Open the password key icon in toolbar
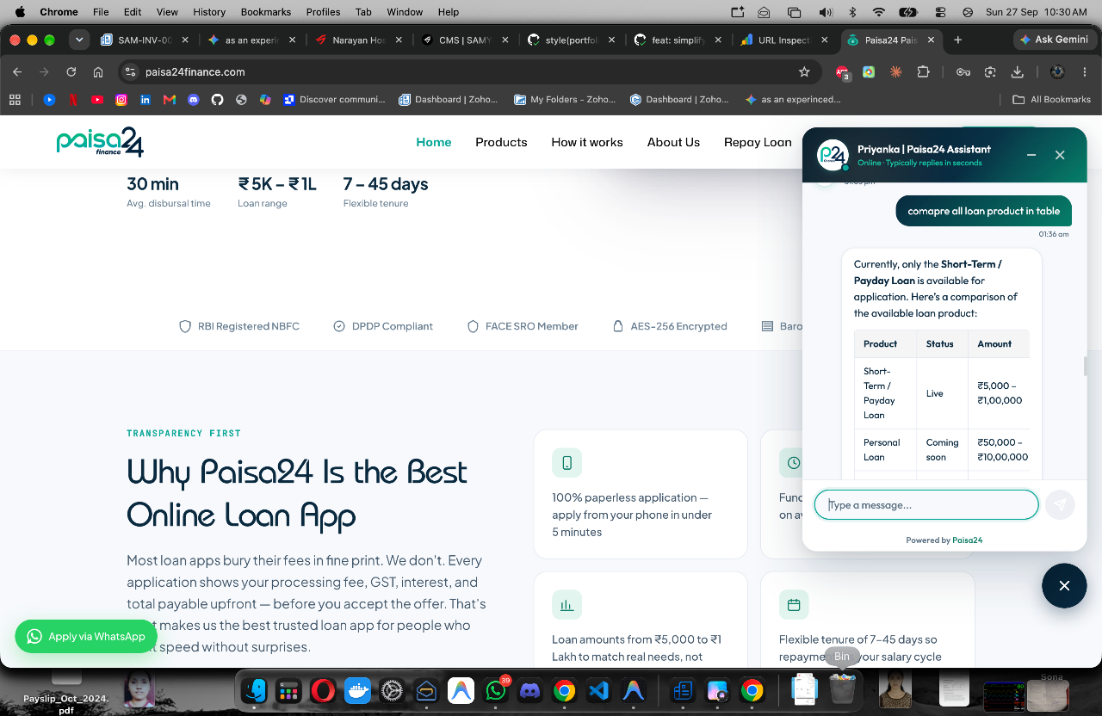1102x716 pixels. (963, 72)
